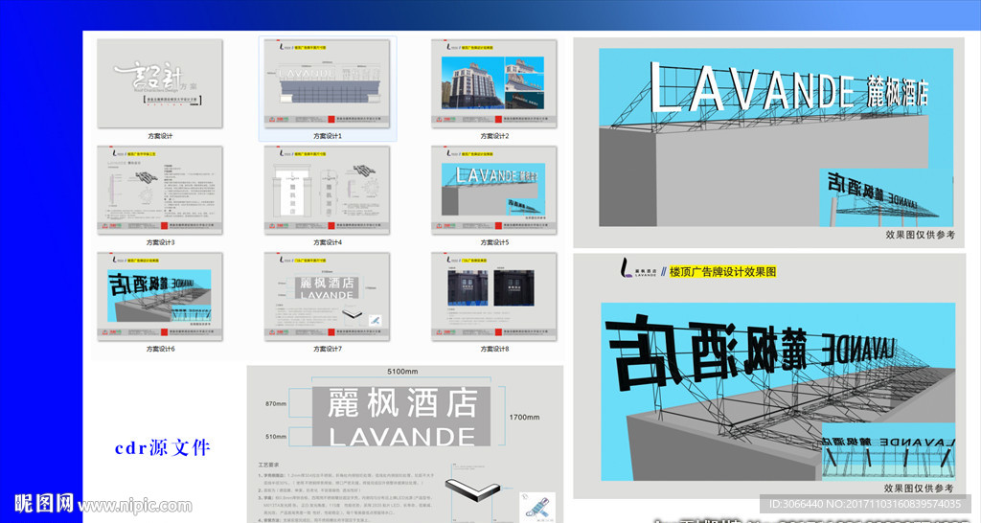Click the 870mm dimension label
The image size is (981, 523).
coord(276,404)
